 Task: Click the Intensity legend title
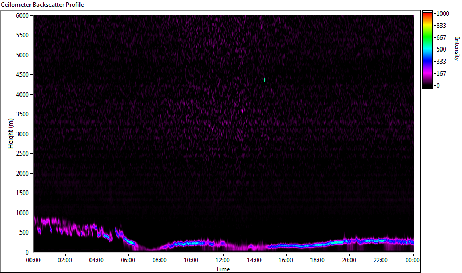click(457, 49)
